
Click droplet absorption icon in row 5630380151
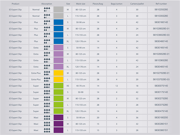click(47, 130)
